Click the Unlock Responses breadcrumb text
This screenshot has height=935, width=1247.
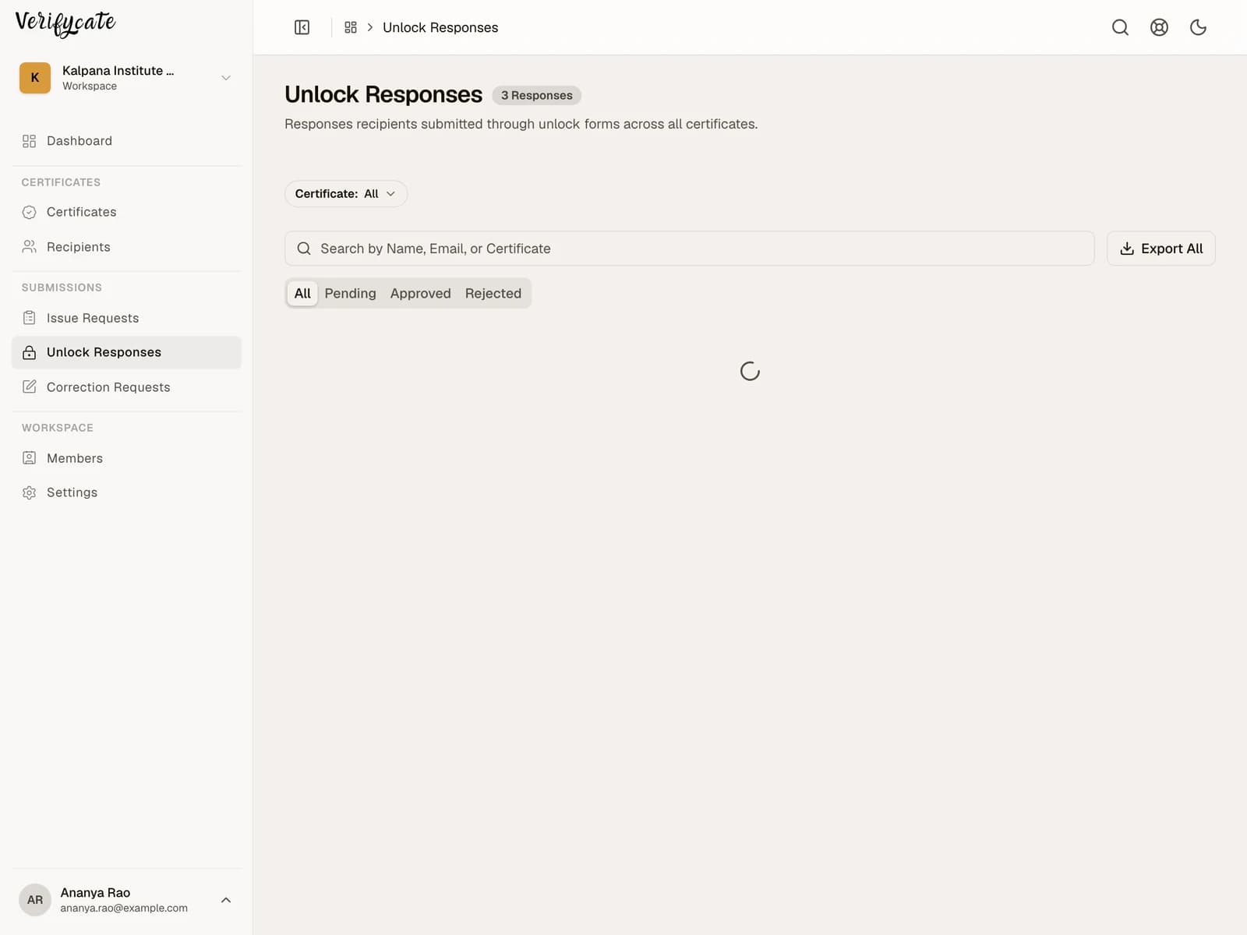(440, 27)
